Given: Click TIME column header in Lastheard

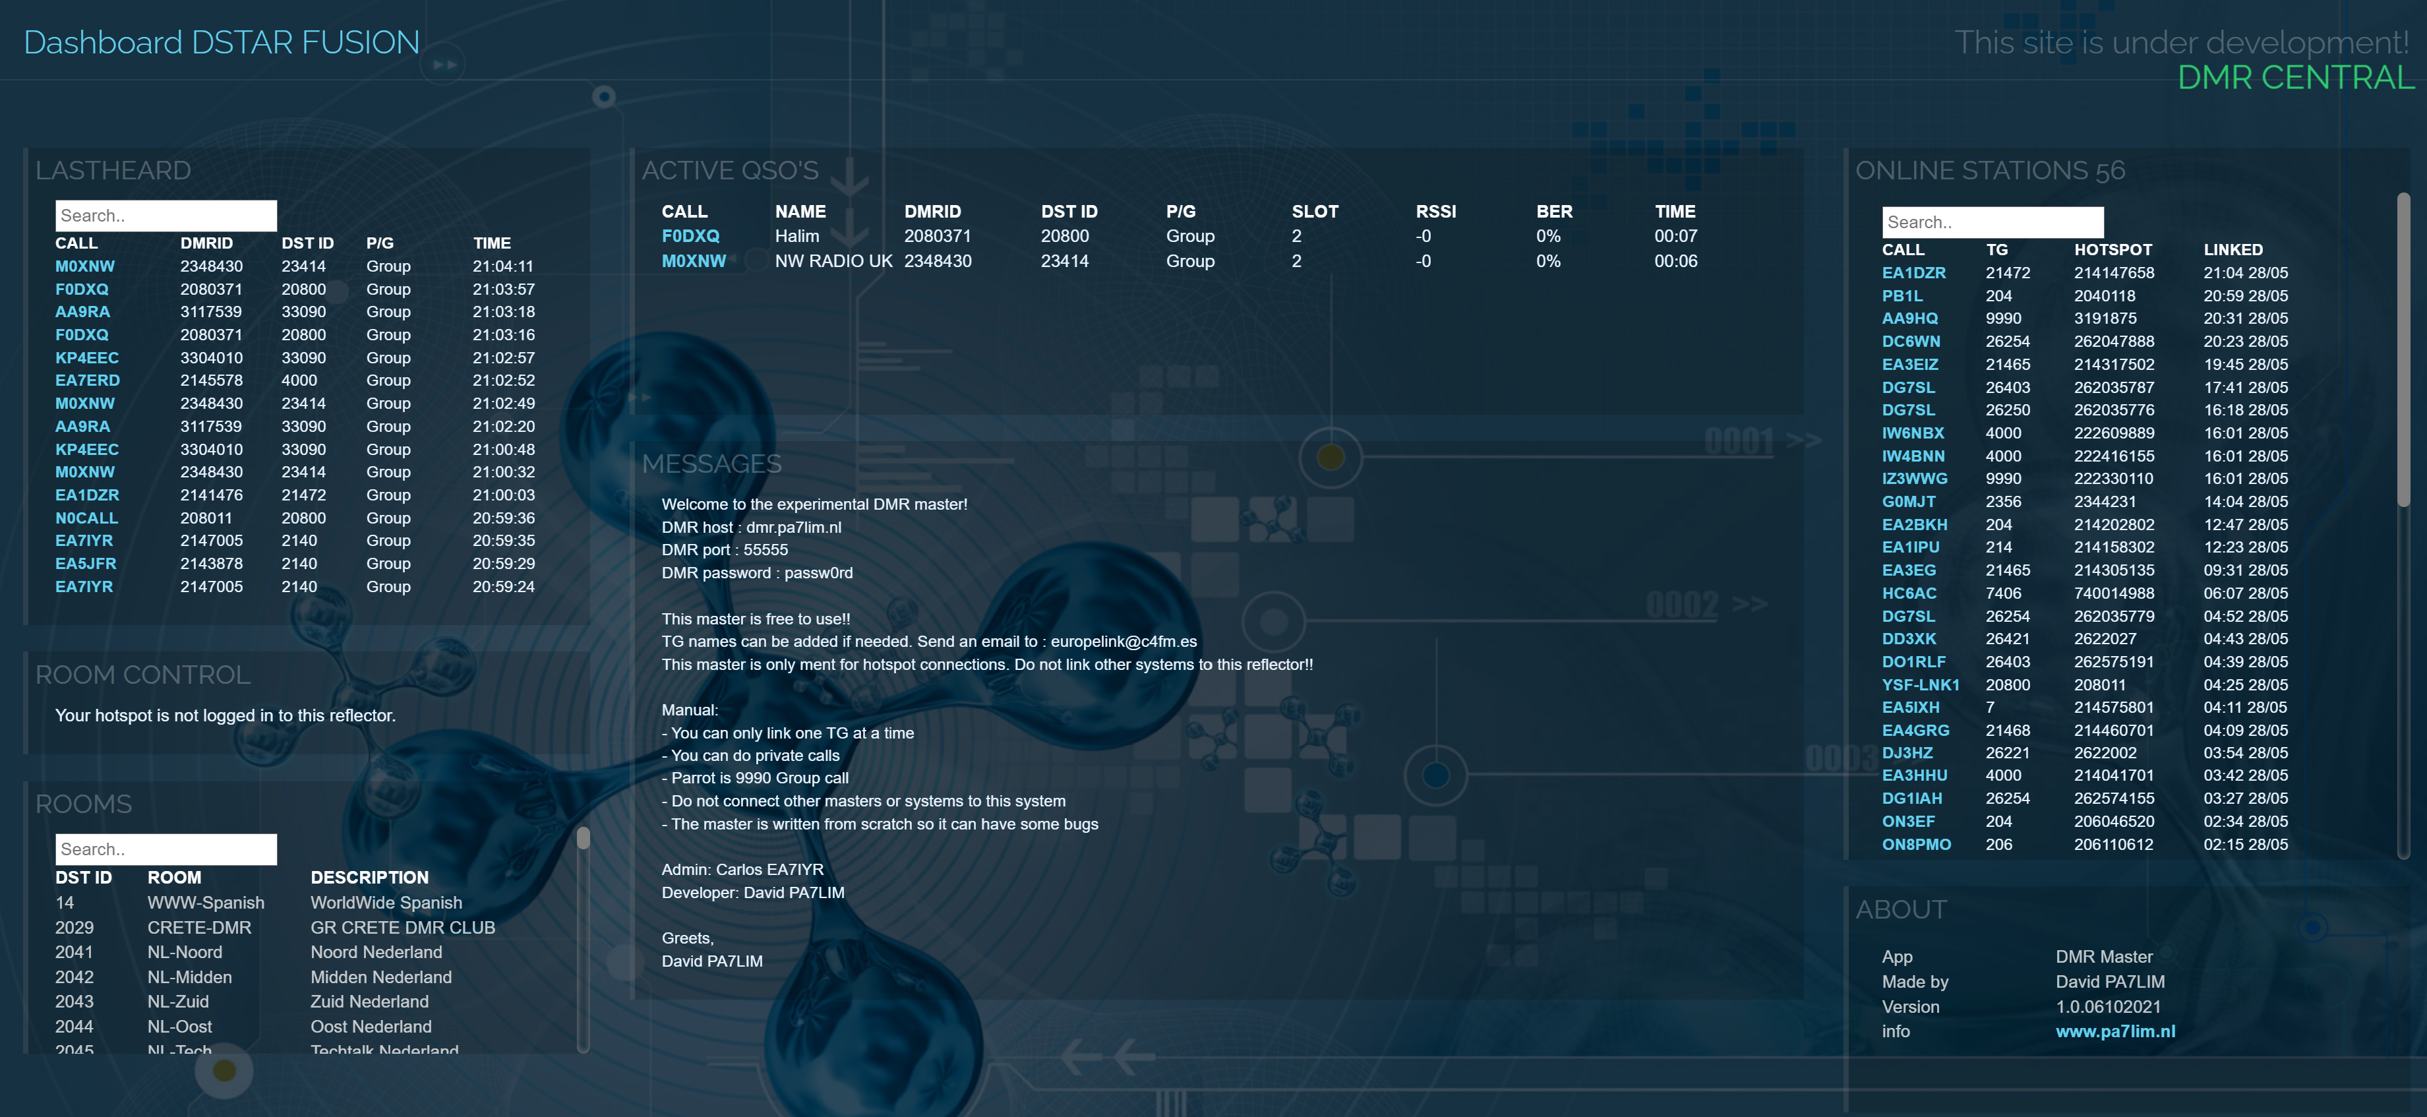Looking at the screenshot, I should [x=492, y=243].
